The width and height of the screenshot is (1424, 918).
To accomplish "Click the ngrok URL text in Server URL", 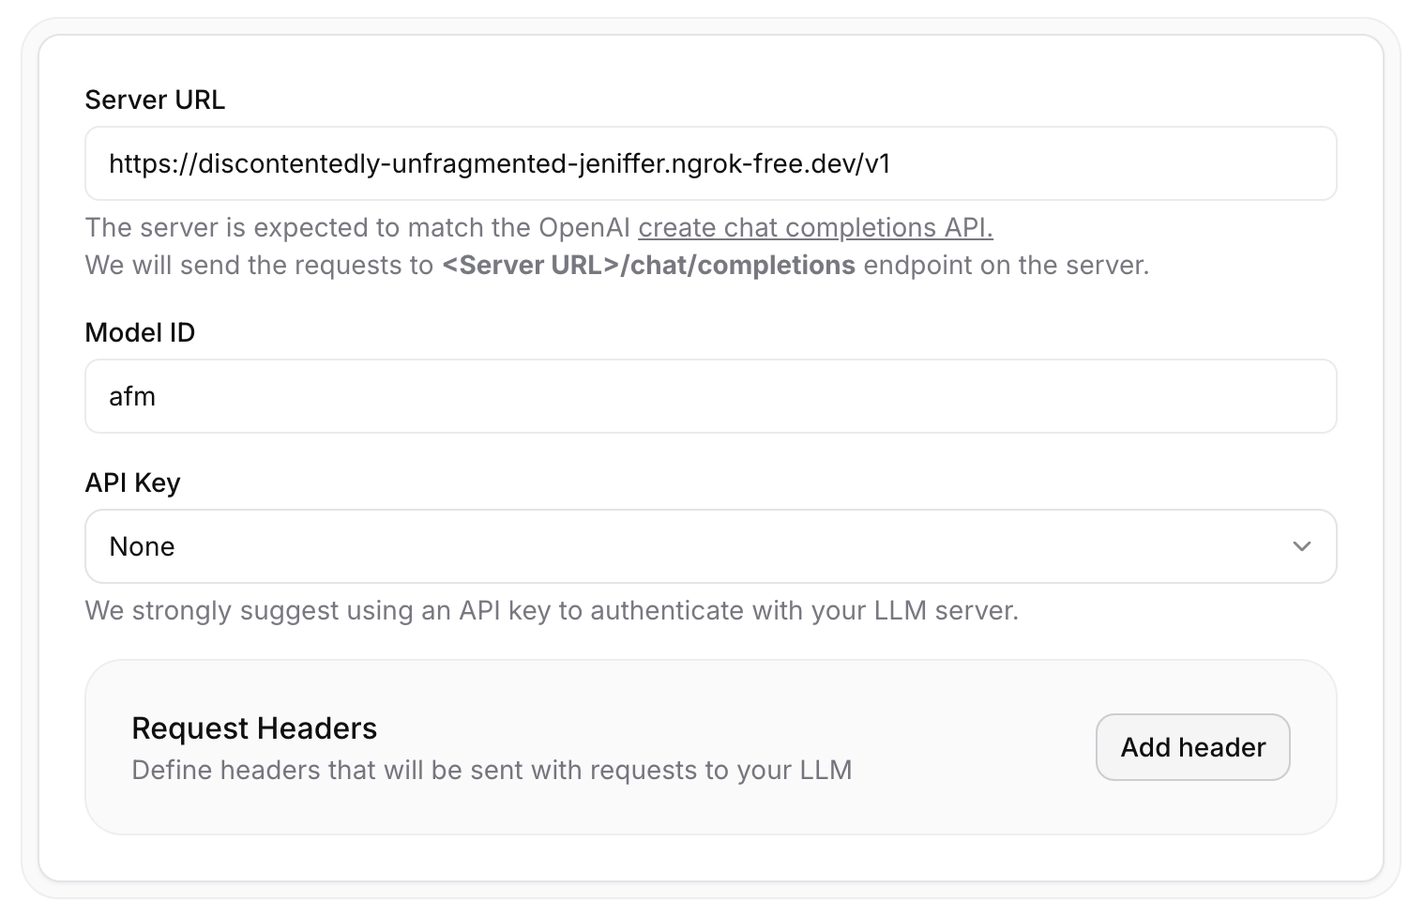I will click(x=499, y=164).
